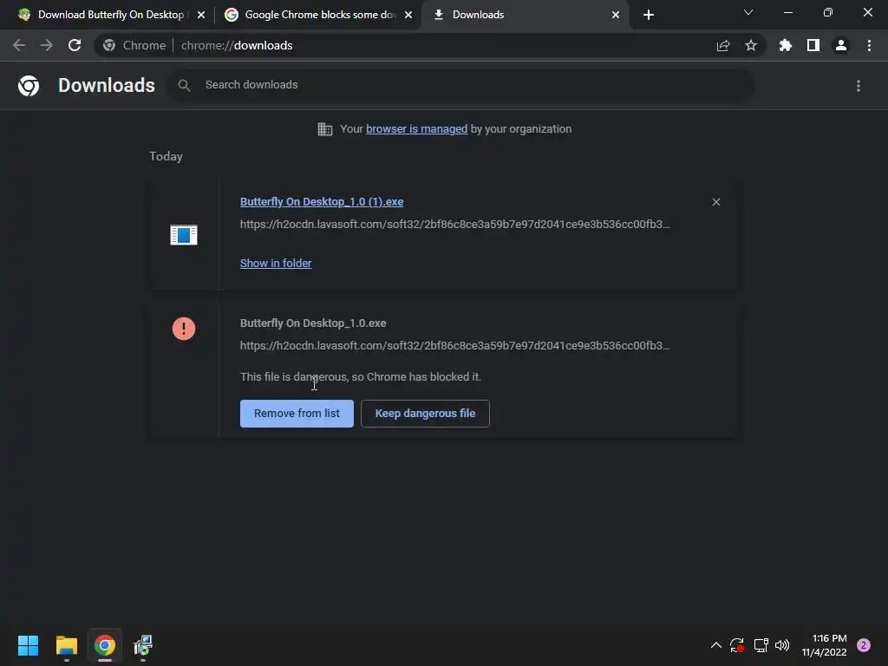888x666 pixels.
Task: Close the Downloads tab
Action: [x=616, y=15]
